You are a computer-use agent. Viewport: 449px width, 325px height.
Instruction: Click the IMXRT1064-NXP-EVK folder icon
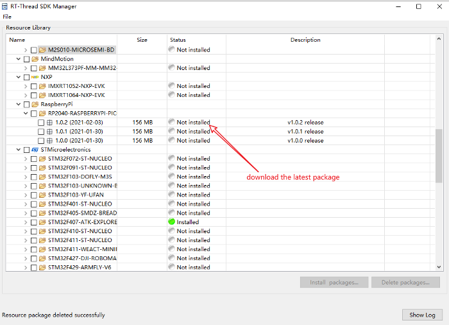(42, 95)
